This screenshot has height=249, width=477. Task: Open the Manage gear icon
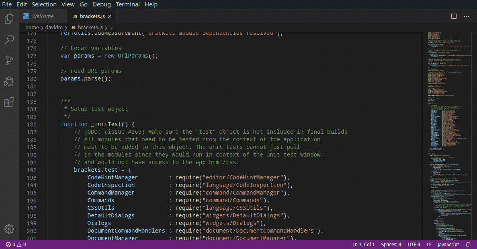coord(9,229)
